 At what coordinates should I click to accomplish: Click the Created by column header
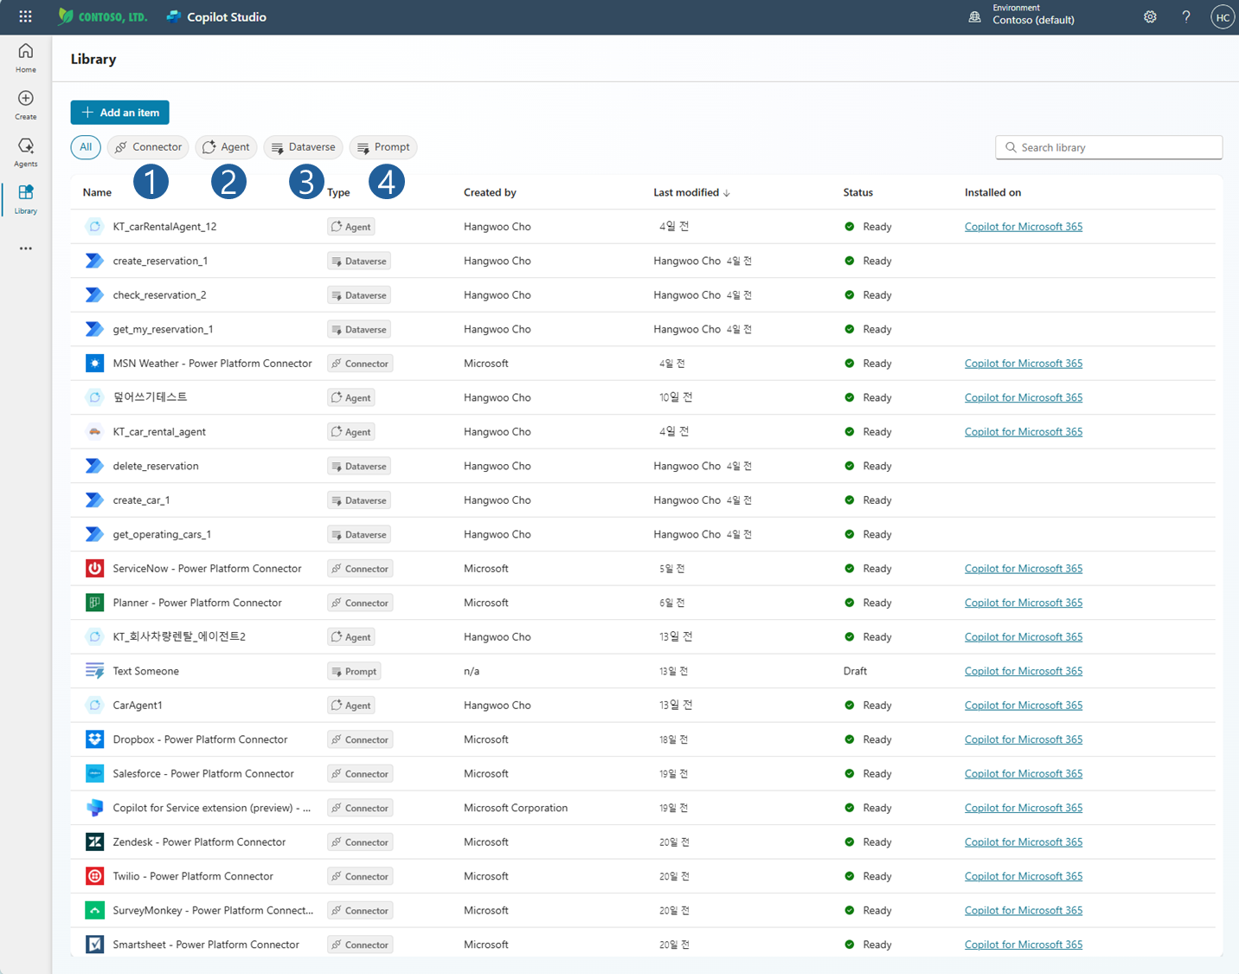click(x=490, y=192)
